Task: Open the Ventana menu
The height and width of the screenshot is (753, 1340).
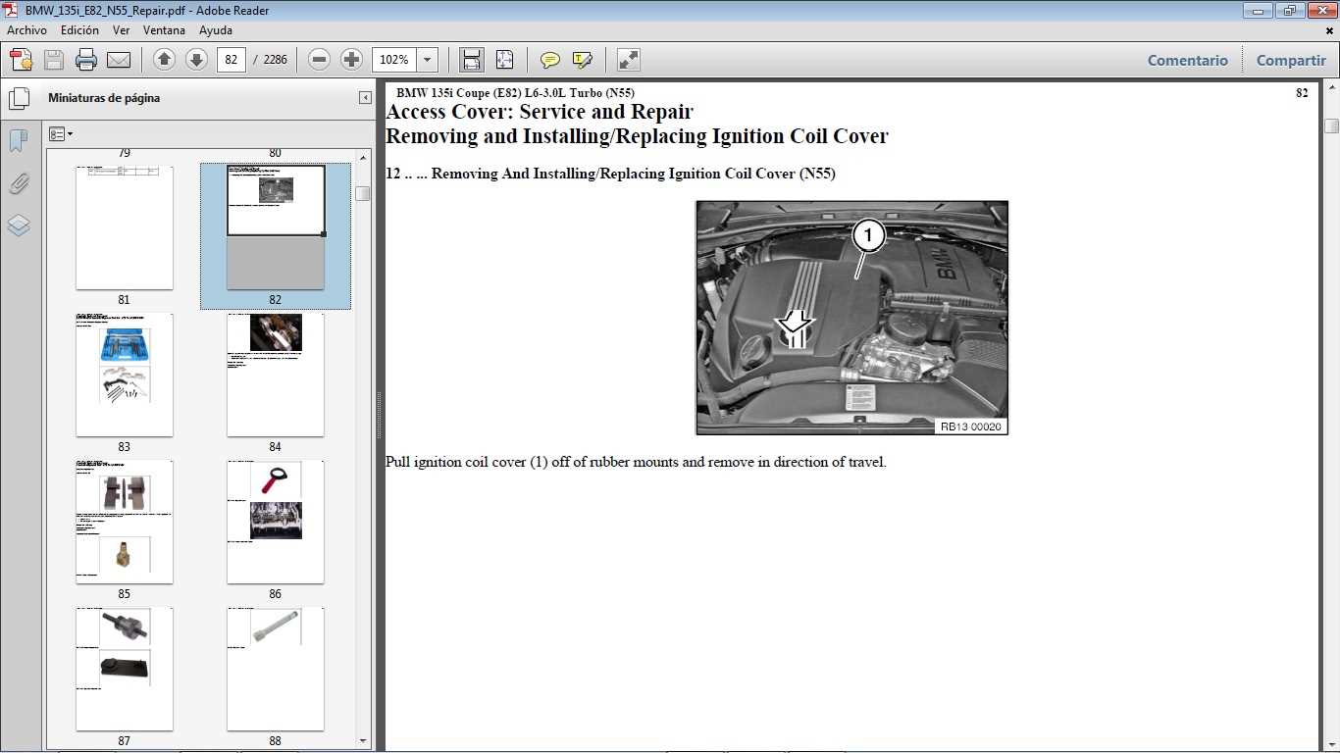Action: pyautogui.click(x=164, y=30)
